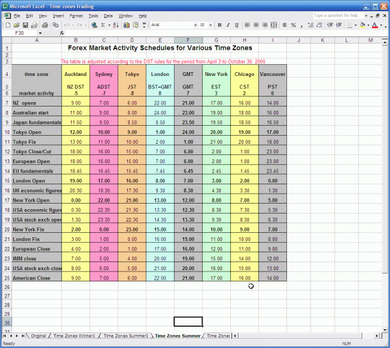The height and width of the screenshot is (348, 390).
Task: Apply Percent style format
Action: click(x=293, y=25)
